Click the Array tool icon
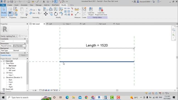Image resolution: width=178 pixels, height=100 pixels. (65, 11)
